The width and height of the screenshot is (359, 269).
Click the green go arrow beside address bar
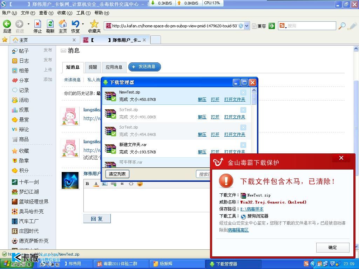click(x=272, y=26)
